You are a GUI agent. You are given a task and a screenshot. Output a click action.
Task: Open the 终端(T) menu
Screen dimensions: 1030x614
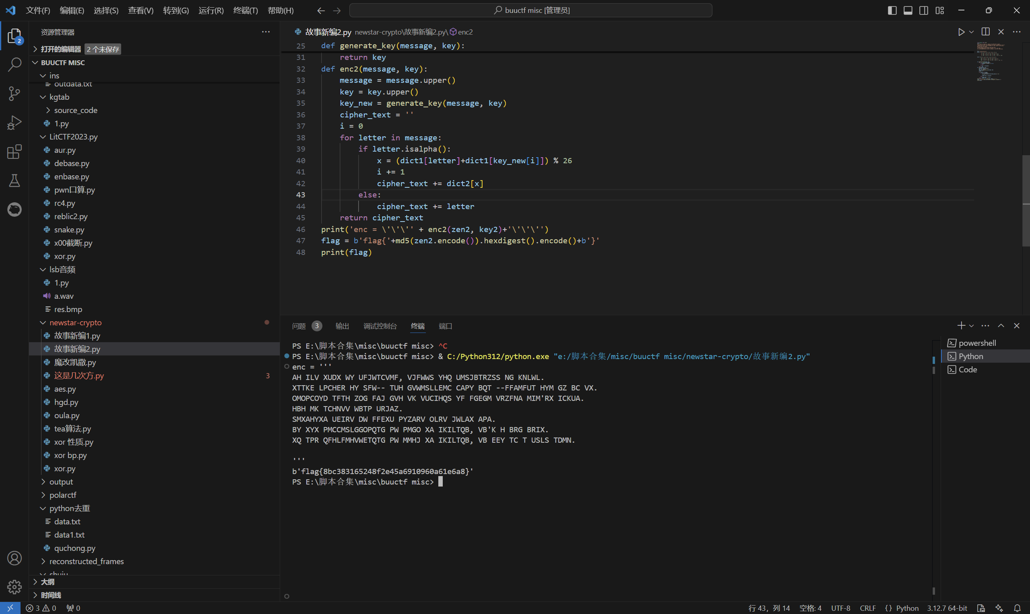(245, 10)
